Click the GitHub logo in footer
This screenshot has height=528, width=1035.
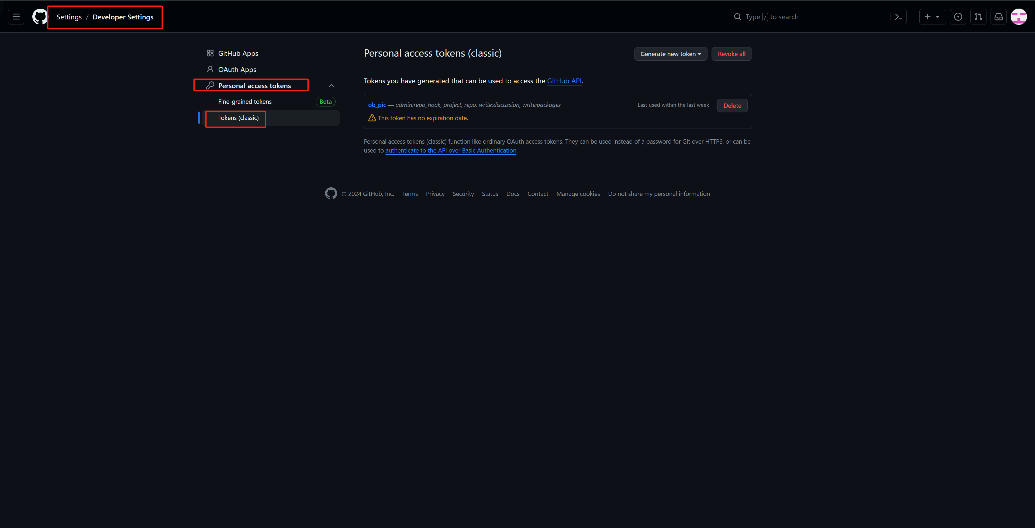point(331,194)
